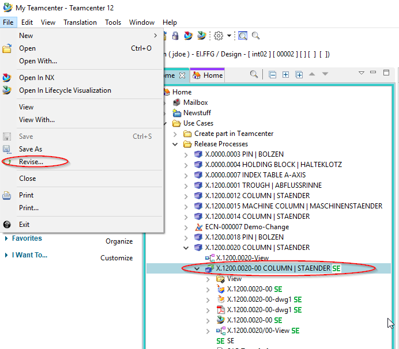Choose Revise... from the File menu
Viewport: 399px width, 349px height.
pyautogui.click(x=31, y=162)
